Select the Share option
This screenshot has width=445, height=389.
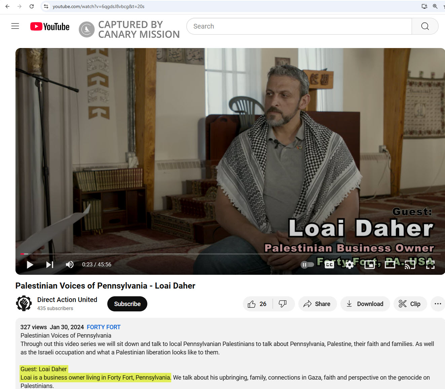[317, 304]
